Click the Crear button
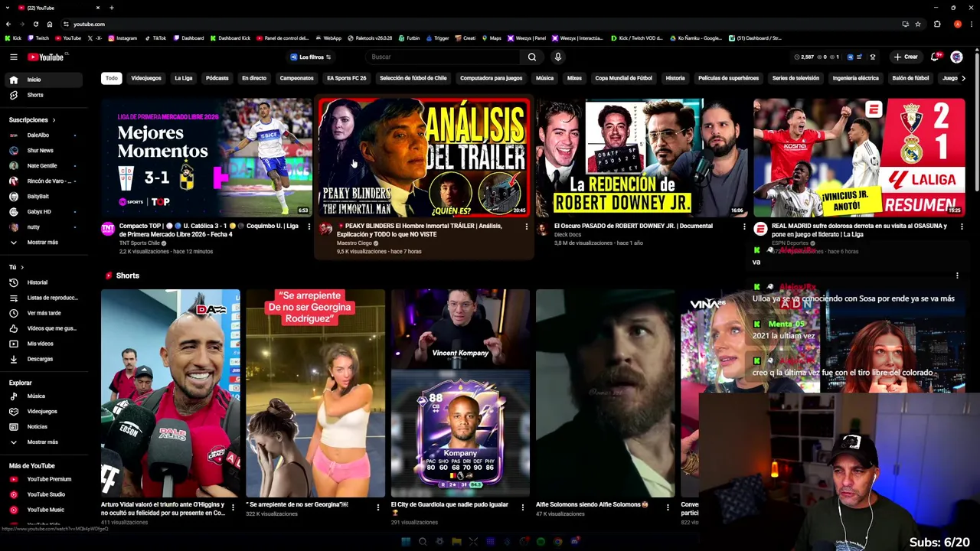The image size is (980, 551). pyautogui.click(x=906, y=57)
